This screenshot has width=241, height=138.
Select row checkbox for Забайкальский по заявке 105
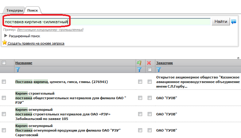pos(4,114)
